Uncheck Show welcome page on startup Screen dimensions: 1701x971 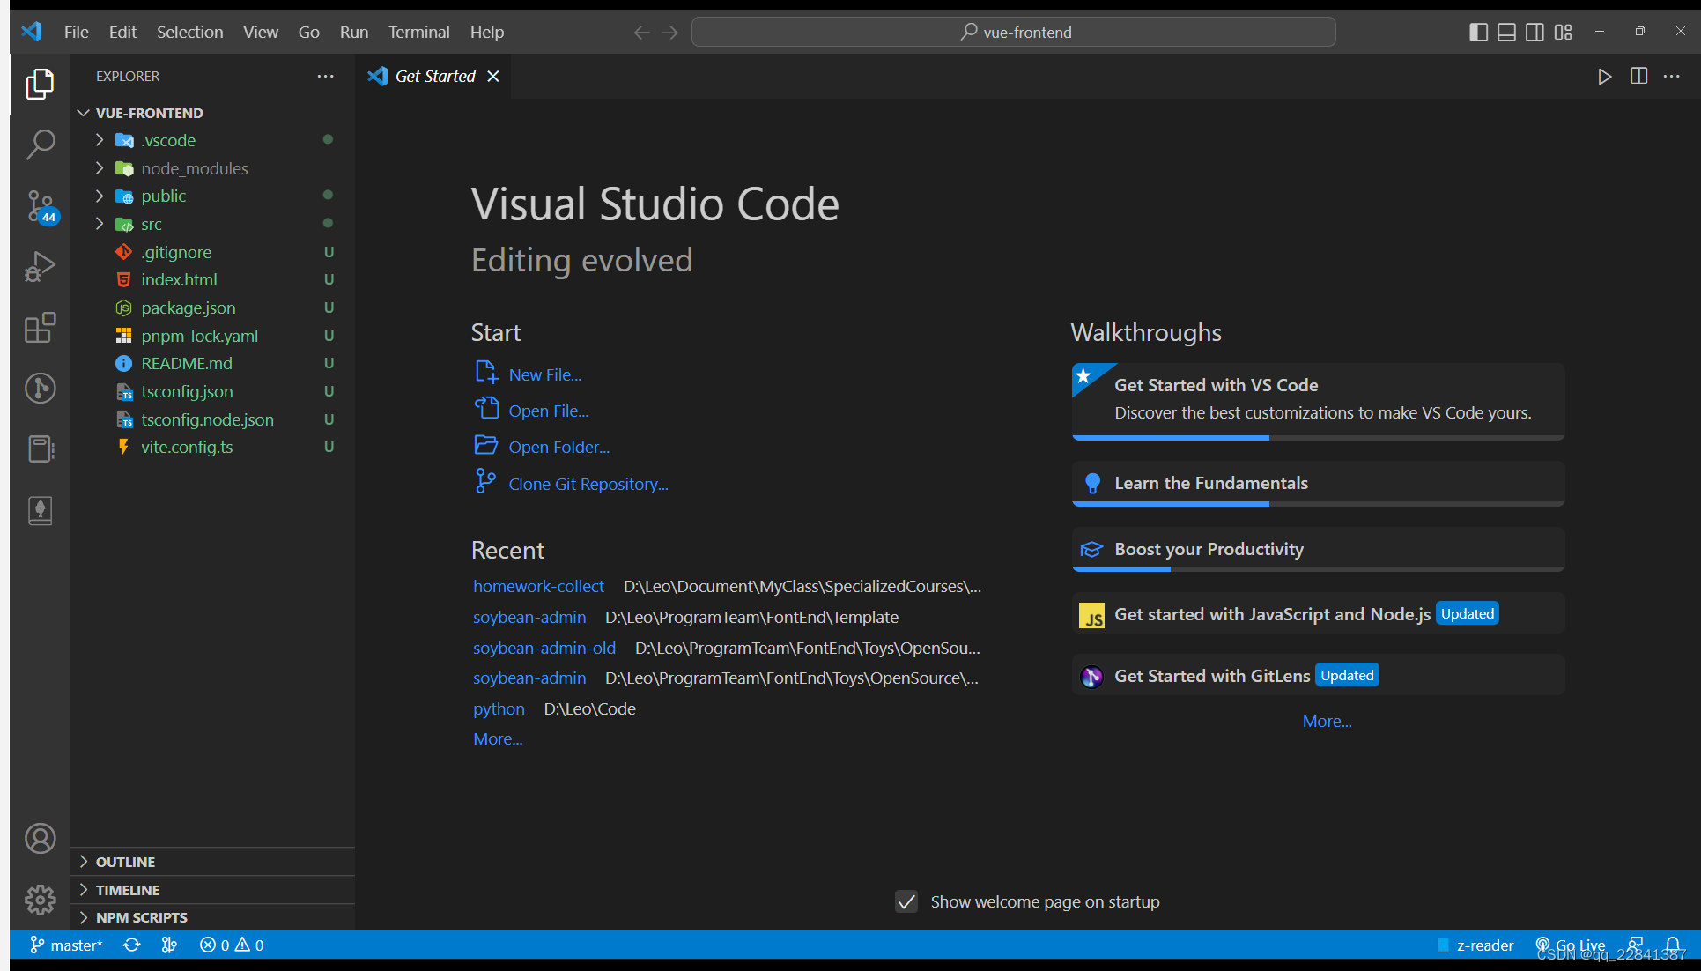[x=906, y=901]
